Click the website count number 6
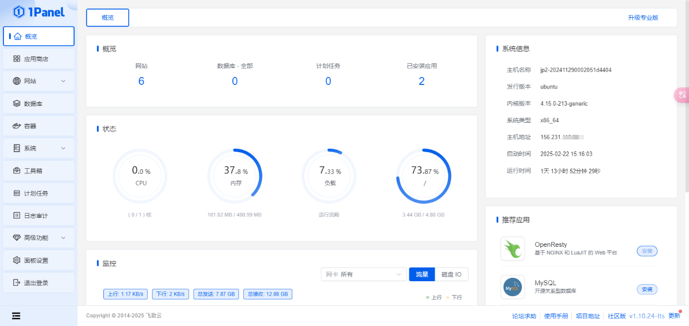The height and width of the screenshot is (326, 689). pos(141,81)
